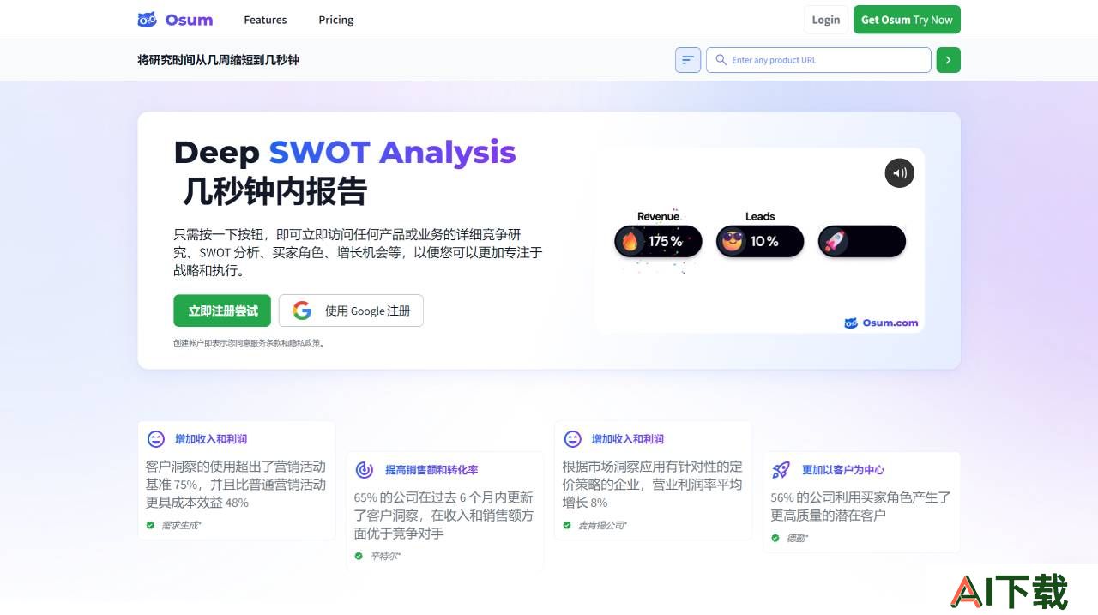1098x615 pixels.
Task: Click the Deep SWOT Analysis heading
Action: pyautogui.click(x=345, y=152)
